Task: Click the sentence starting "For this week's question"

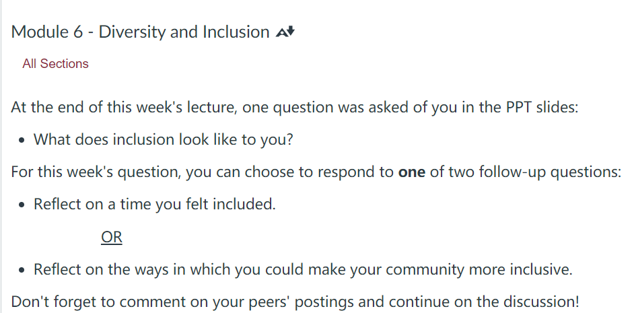Action: pos(316,172)
